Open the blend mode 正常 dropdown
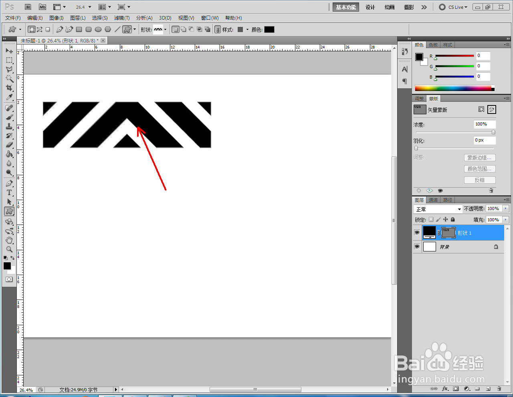The width and height of the screenshot is (513, 397). 438,209
